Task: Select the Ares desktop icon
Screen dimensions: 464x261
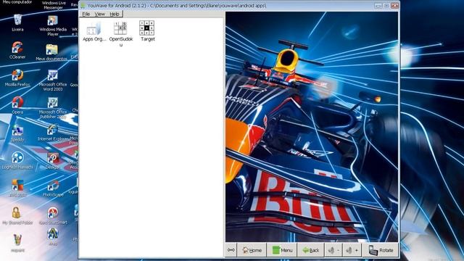Action: tap(53, 237)
